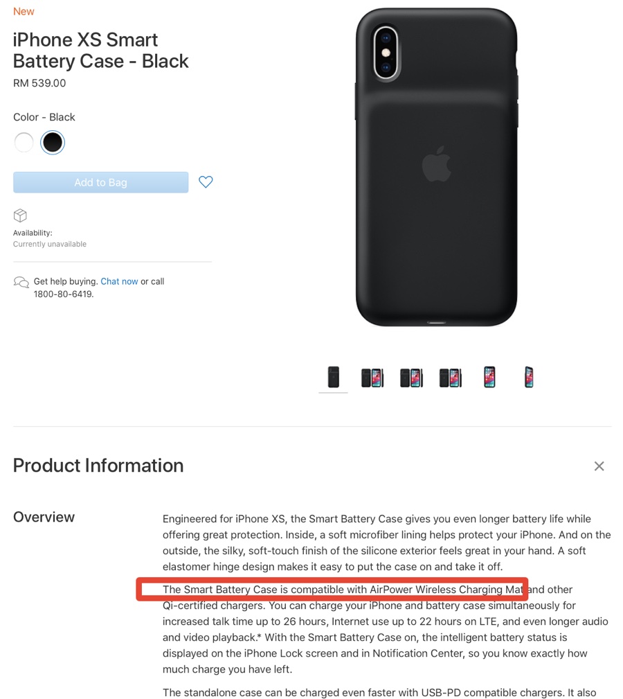This screenshot has width=623, height=699.
Task: Select the thumbnail showing the iPhone front screen
Action: (x=489, y=376)
